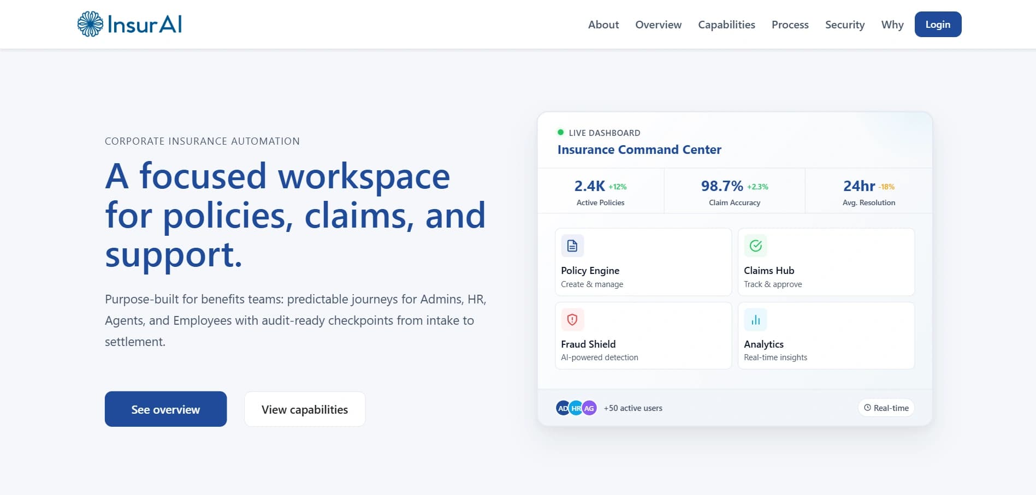The image size is (1036, 495).
Task: Open the Claims Hub card
Action: [826, 262]
